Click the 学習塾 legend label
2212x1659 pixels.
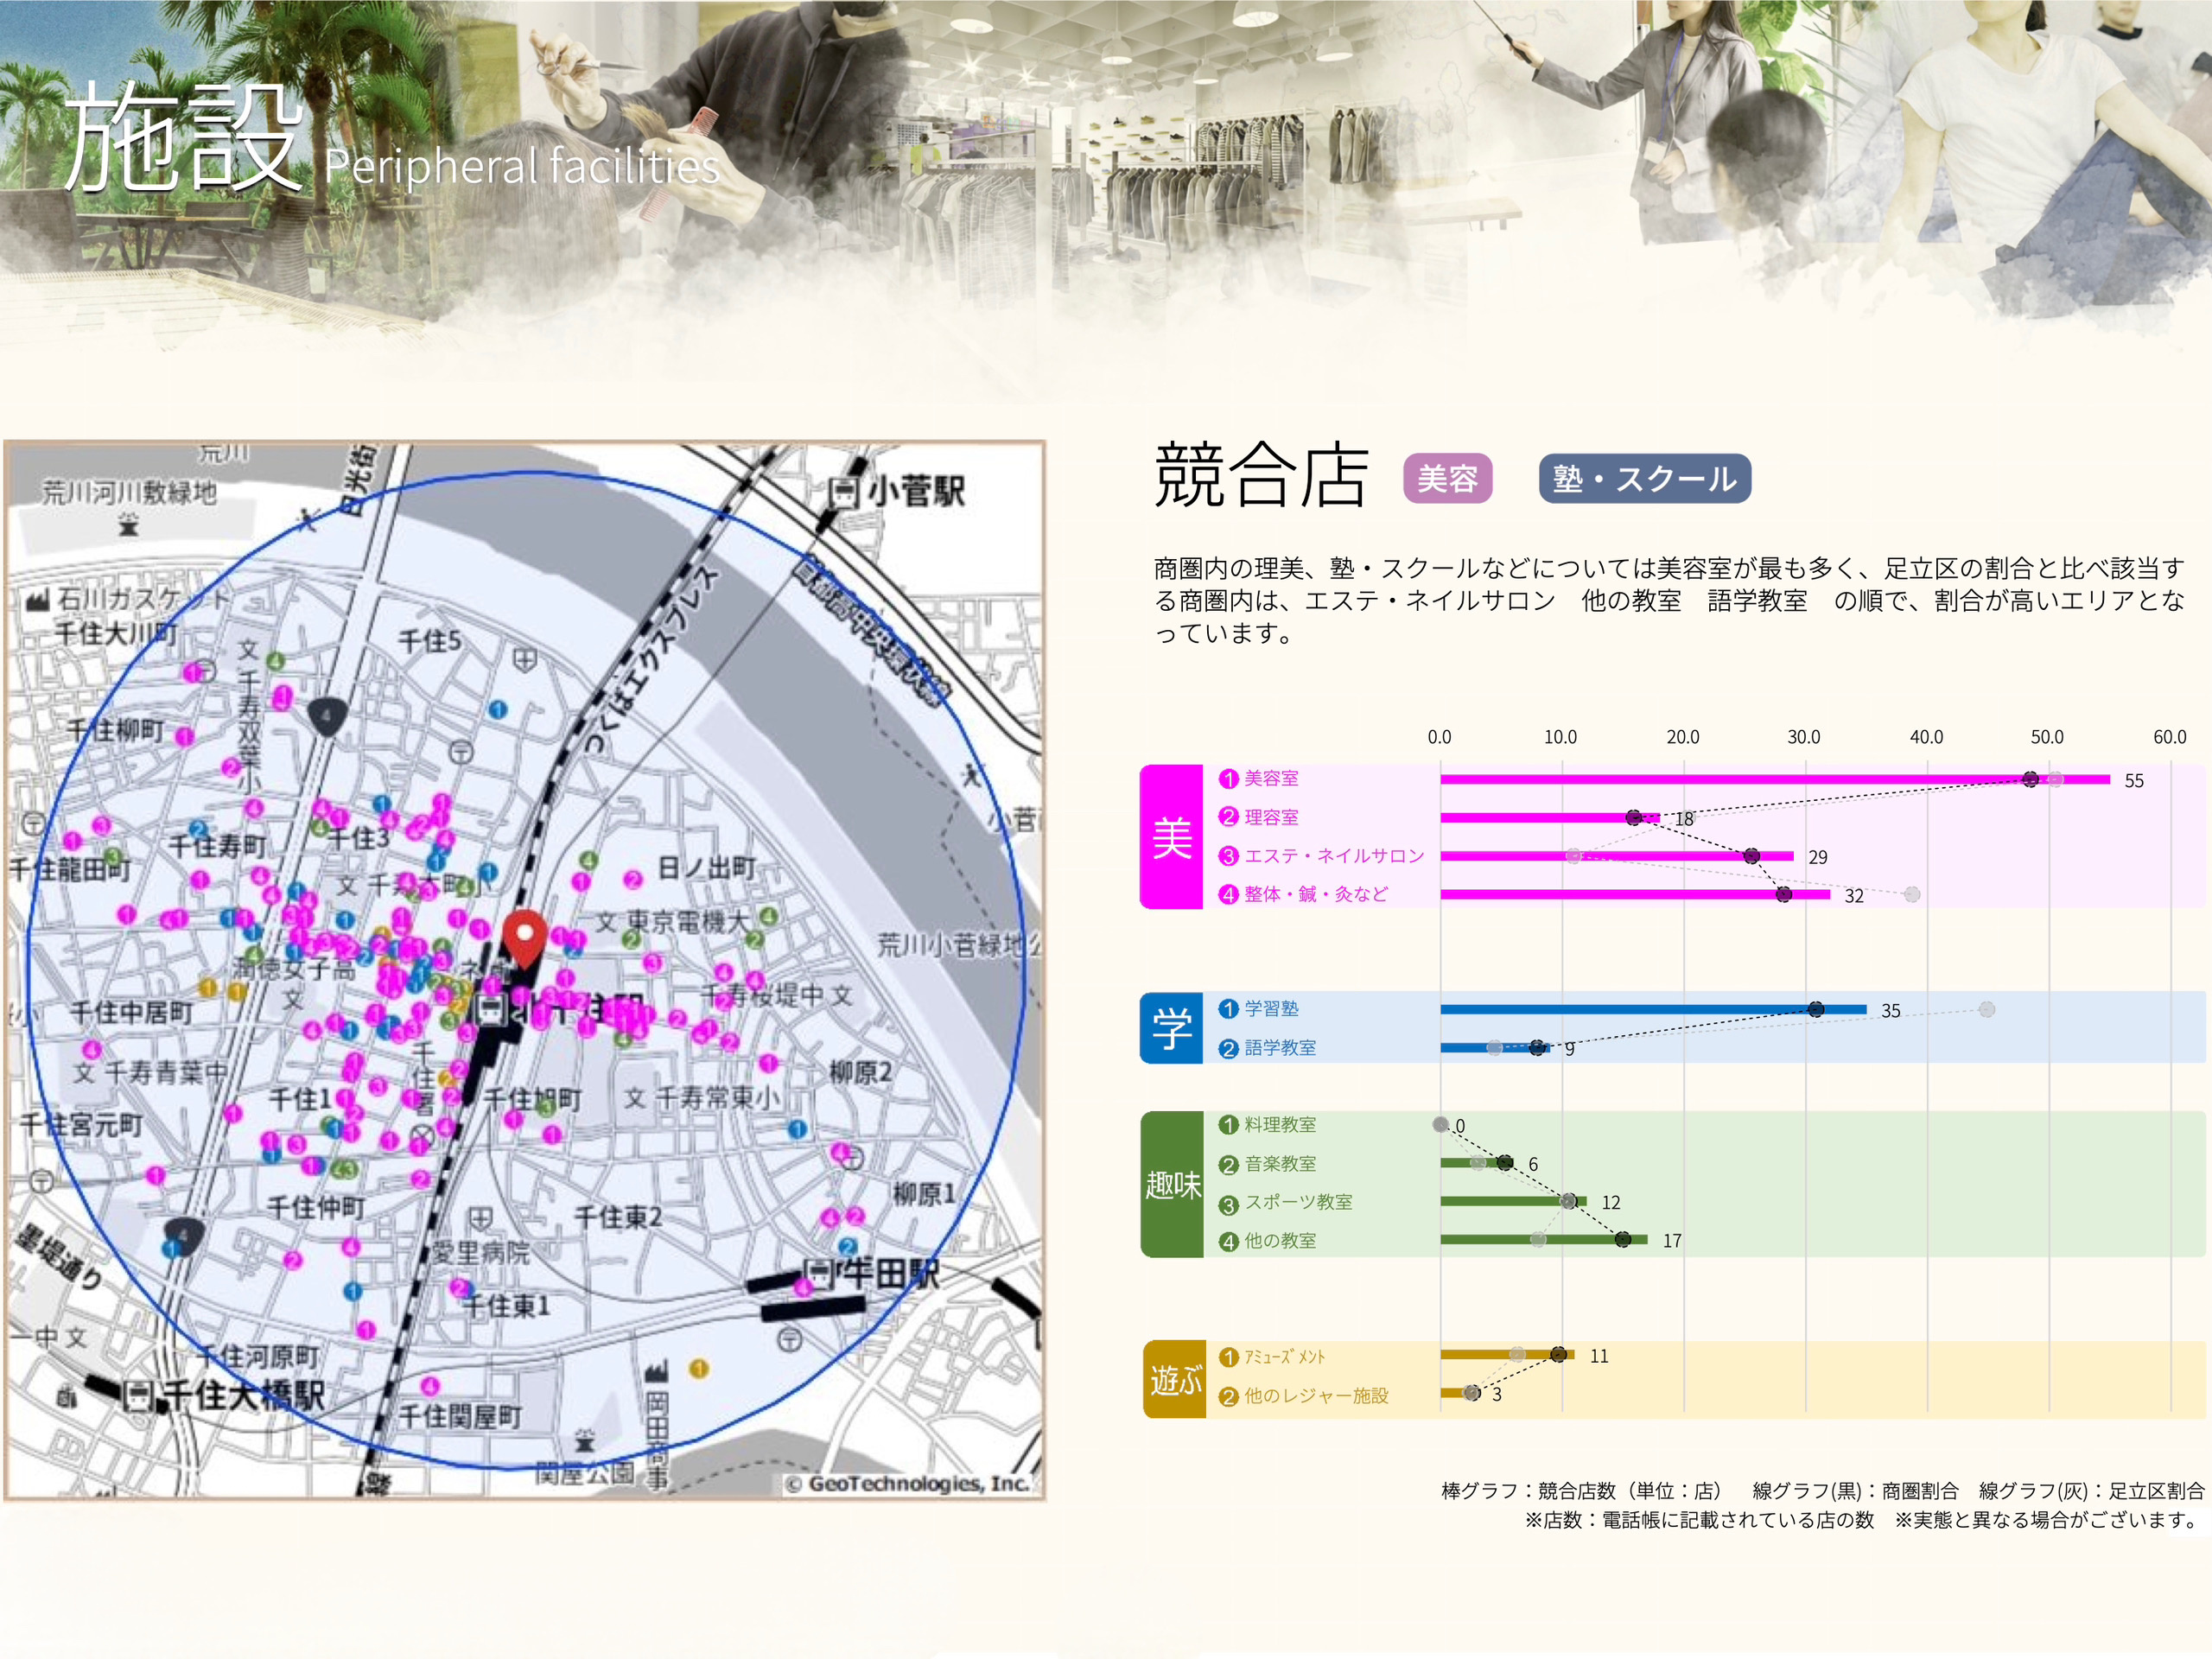[x=1271, y=1008]
